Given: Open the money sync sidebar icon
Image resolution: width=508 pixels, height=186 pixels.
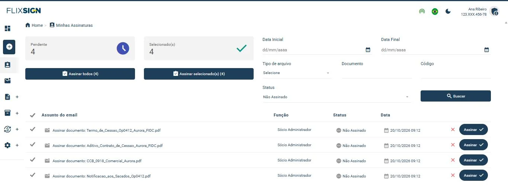Looking at the screenshot, I should [x=7, y=129].
